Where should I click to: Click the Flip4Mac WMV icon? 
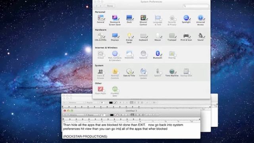[115, 89]
